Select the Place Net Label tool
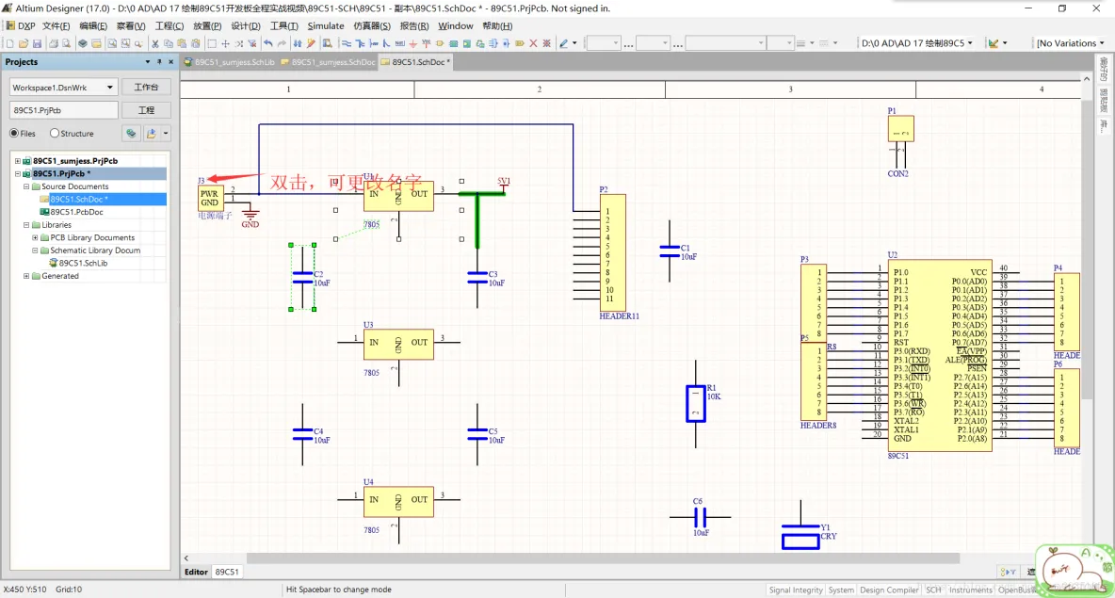Screen dimensions: 1115x598 point(399,43)
